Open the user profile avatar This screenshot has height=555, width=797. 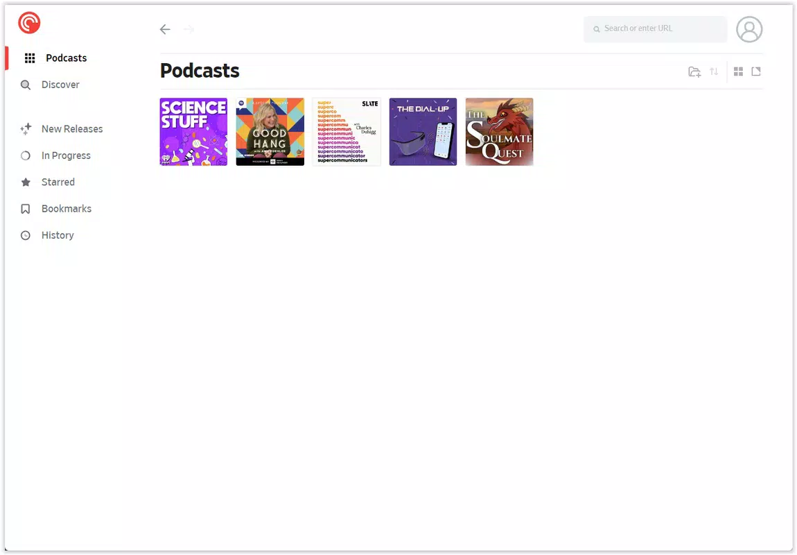coord(749,29)
